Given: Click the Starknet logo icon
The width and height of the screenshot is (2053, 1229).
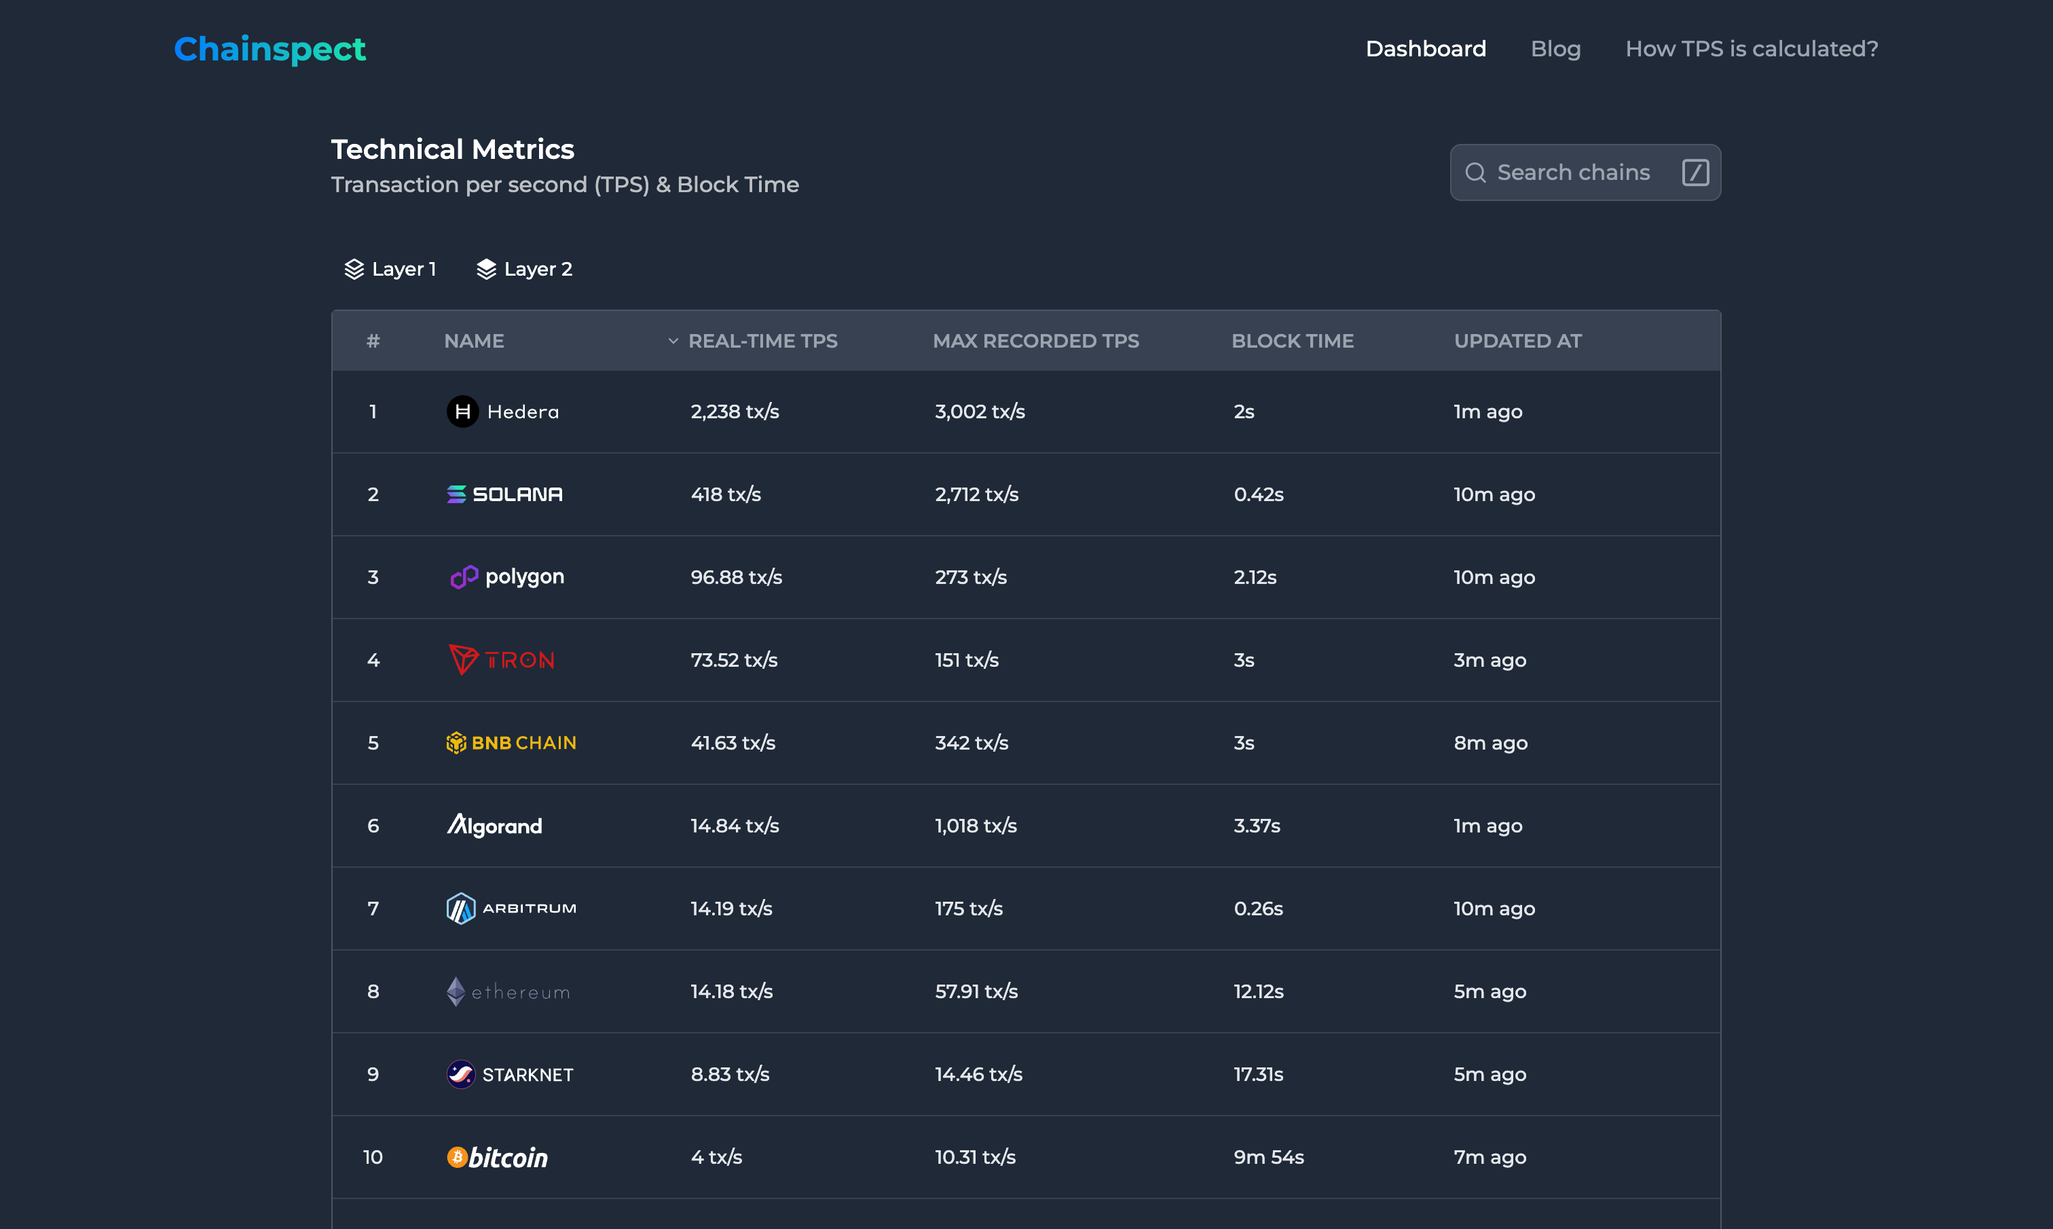Looking at the screenshot, I should (461, 1074).
